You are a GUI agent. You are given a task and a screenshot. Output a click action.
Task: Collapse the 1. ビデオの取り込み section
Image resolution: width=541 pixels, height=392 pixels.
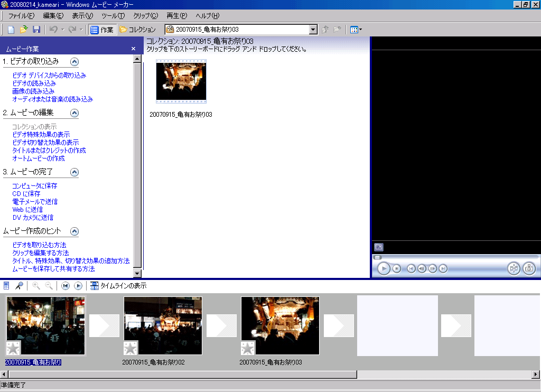(74, 61)
